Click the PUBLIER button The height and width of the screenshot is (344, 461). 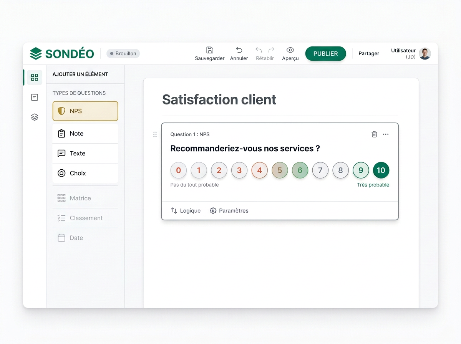326,54
